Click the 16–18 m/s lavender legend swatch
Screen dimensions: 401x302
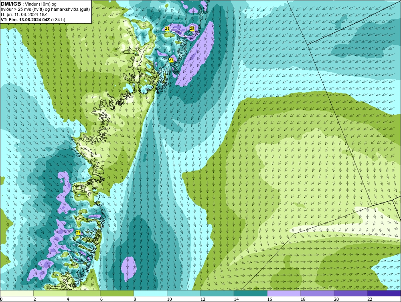coord(284,293)
